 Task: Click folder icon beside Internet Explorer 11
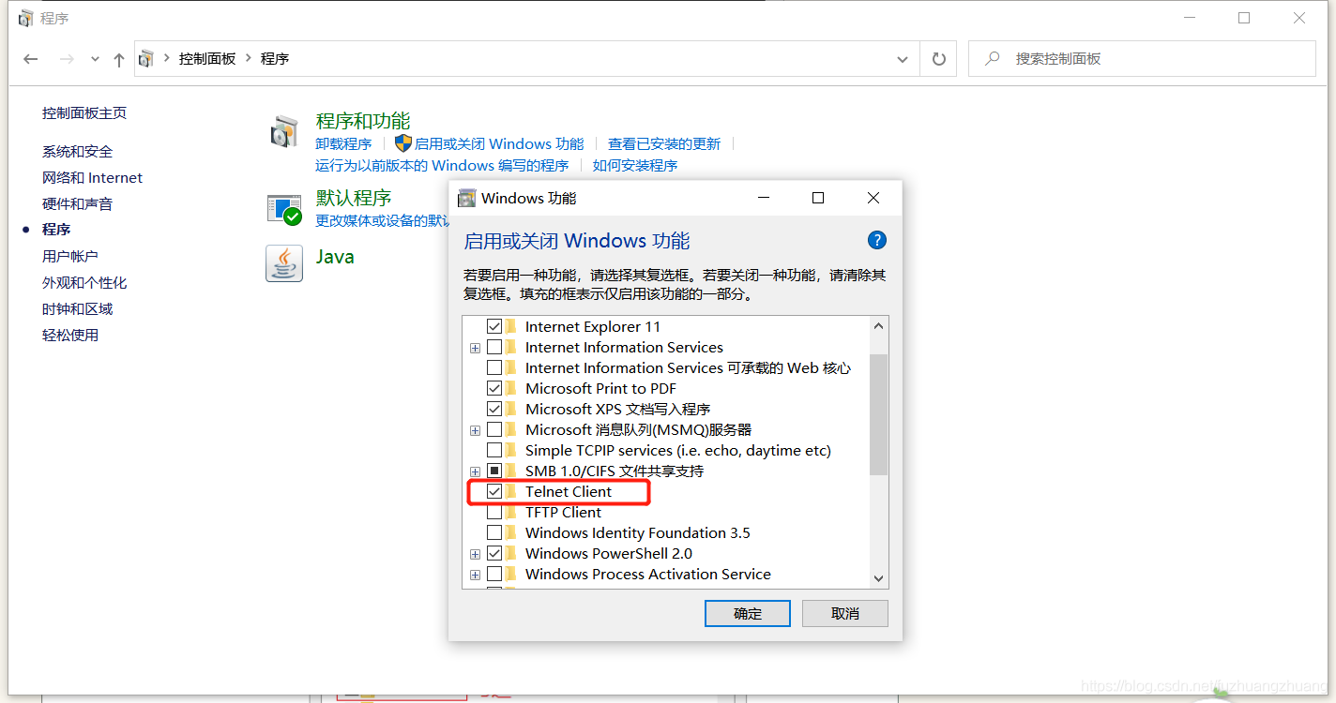511,326
